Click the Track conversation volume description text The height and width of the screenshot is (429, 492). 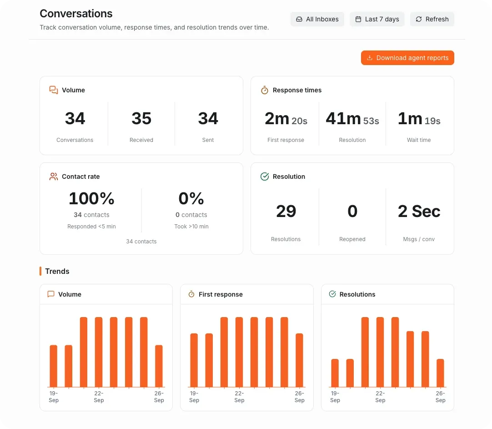[154, 27]
